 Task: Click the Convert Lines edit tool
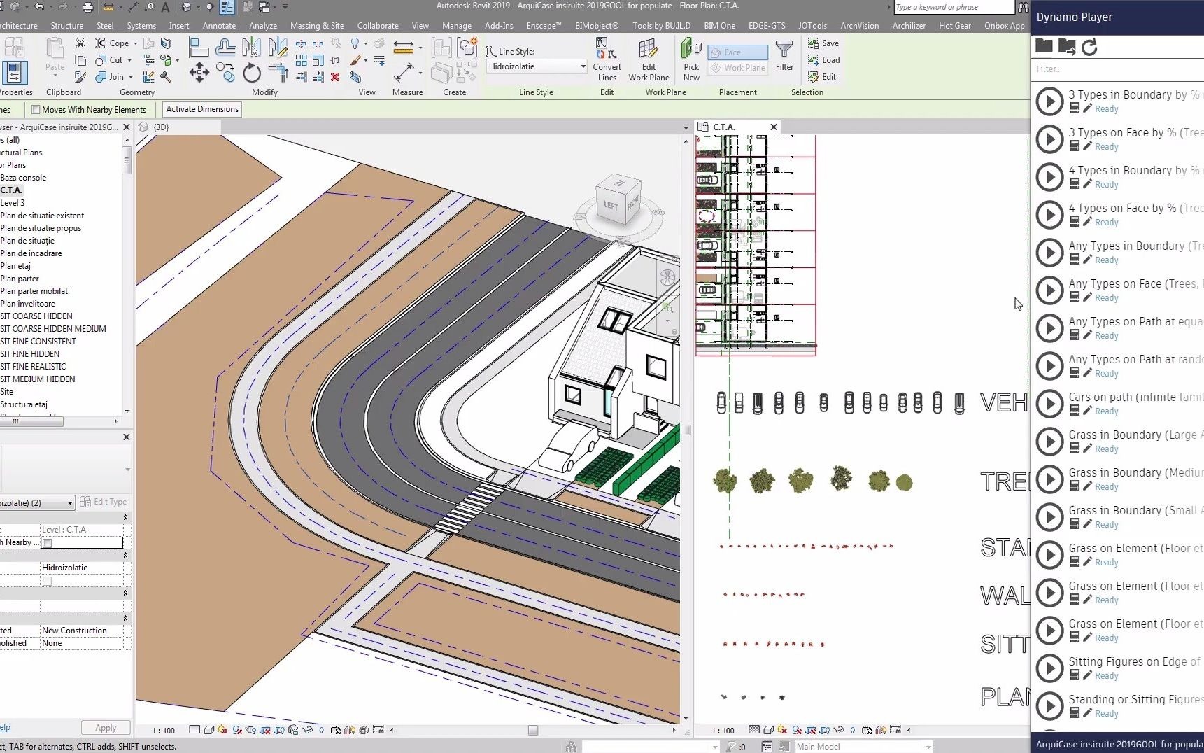click(x=606, y=59)
